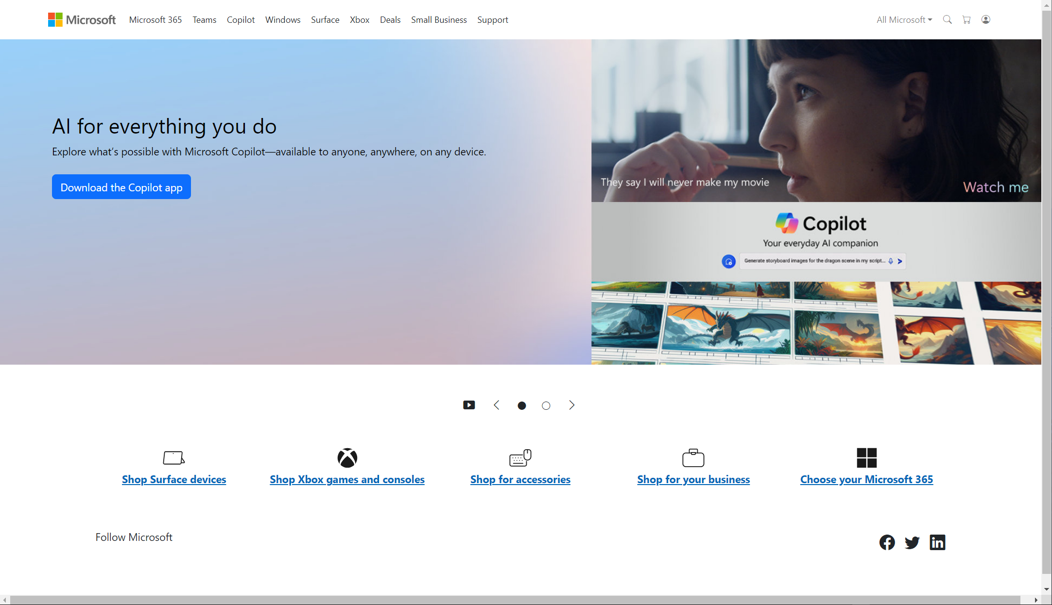Open the Teams nav item
Image resolution: width=1052 pixels, height=605 pixels.
(x=204, y=20)
